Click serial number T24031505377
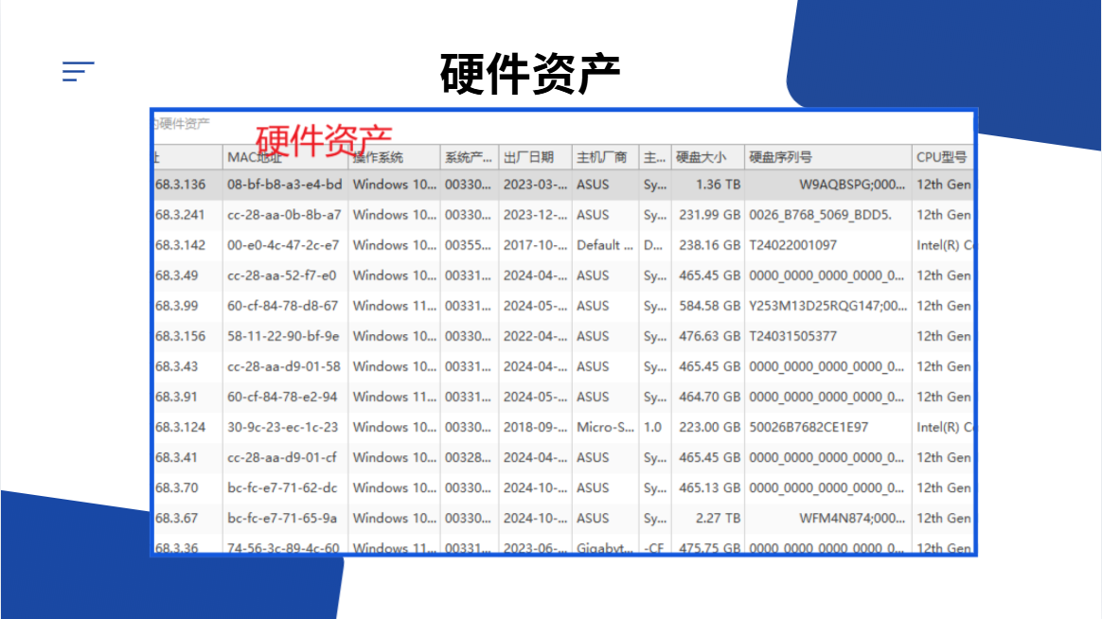 (792, 336)
